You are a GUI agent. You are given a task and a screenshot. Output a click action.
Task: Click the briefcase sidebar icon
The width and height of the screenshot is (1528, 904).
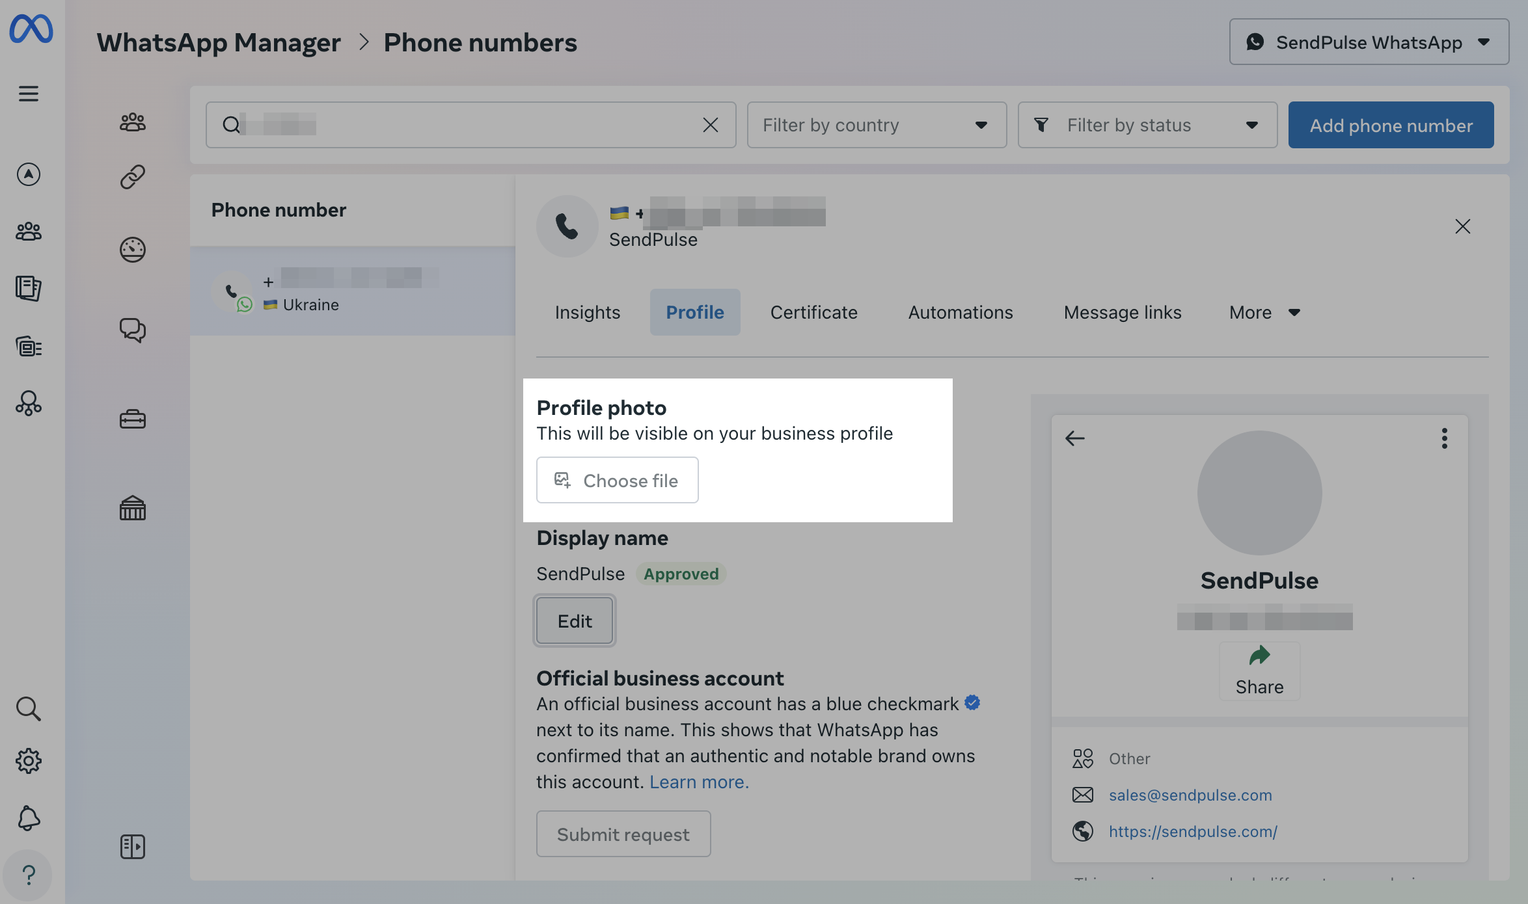[x=133, y=419]
